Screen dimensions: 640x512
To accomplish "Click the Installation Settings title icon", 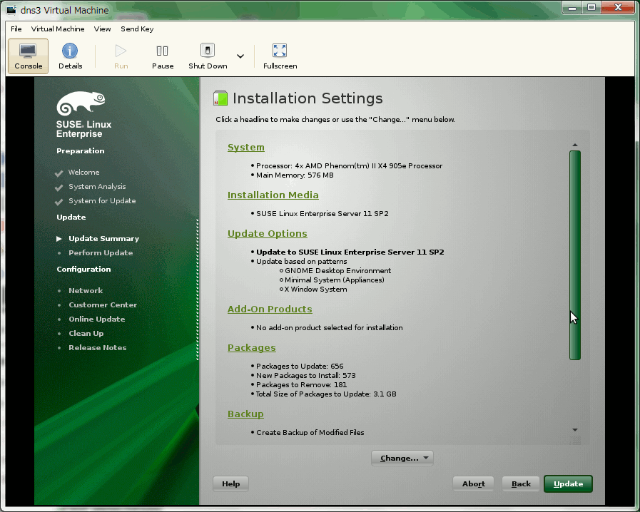I will click(220, 98).
